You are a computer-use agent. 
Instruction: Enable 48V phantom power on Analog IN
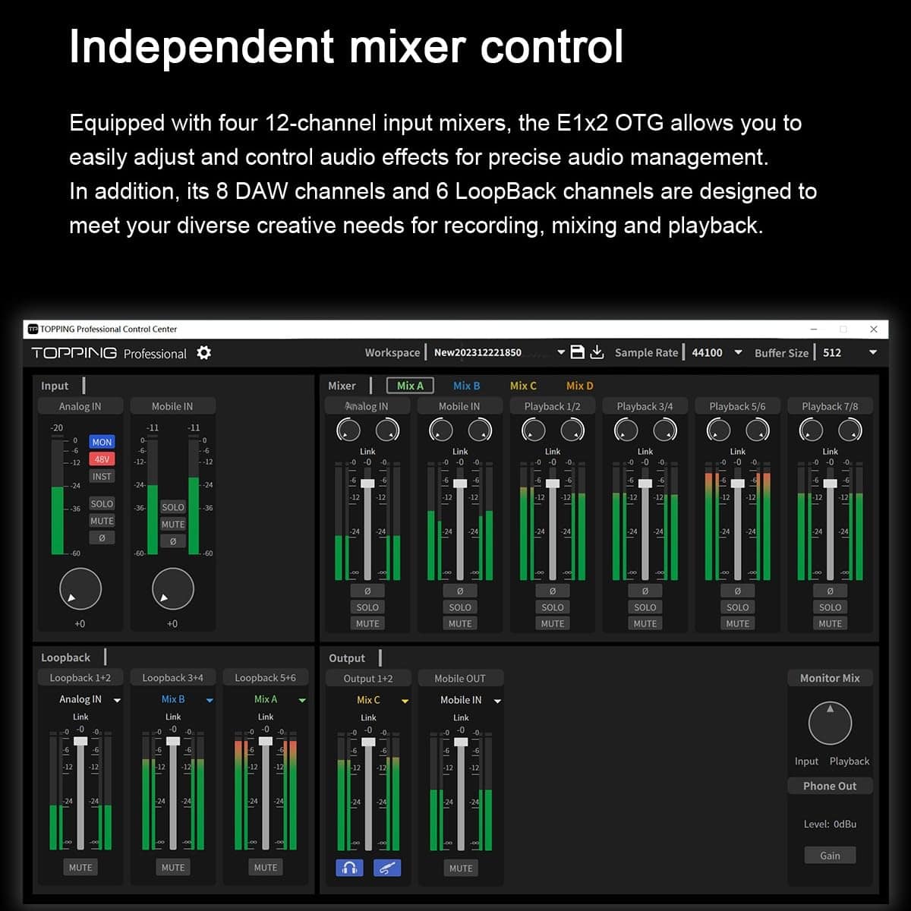coord(102,459)
